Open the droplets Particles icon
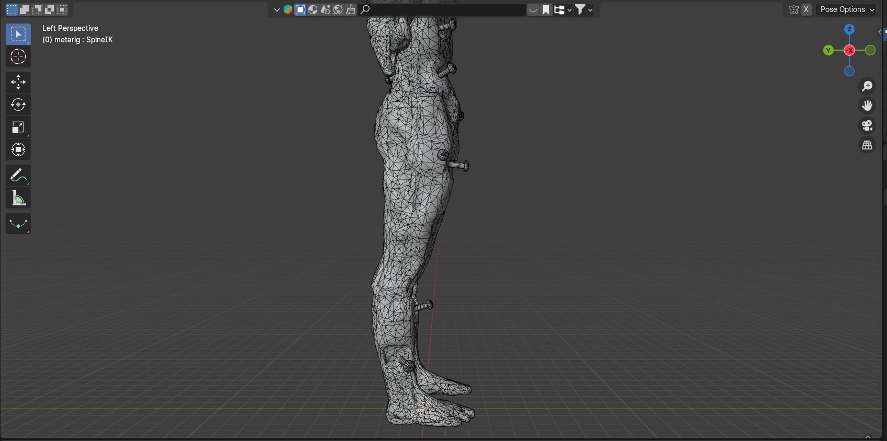887x441 pixels. click(x=325, y=9)
